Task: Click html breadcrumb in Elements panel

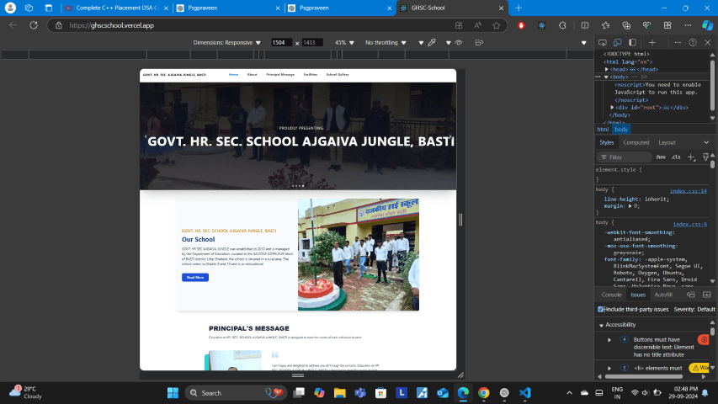Action: coord(603,130)
